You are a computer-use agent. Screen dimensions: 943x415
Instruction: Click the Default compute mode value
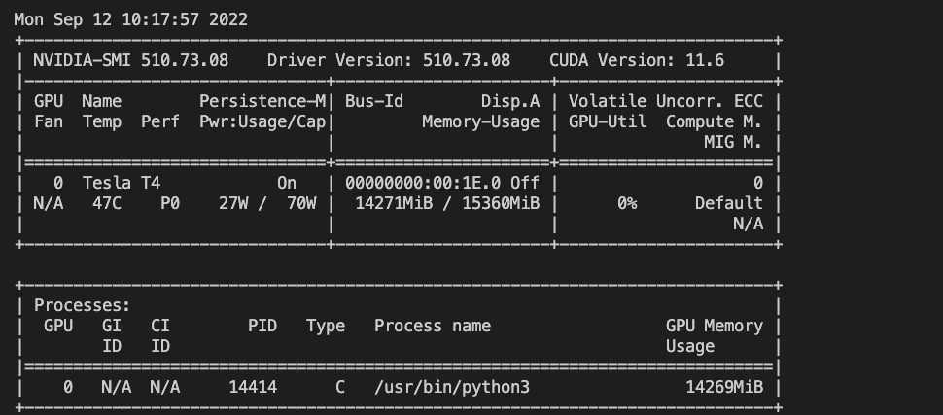(x=729, y=203)
